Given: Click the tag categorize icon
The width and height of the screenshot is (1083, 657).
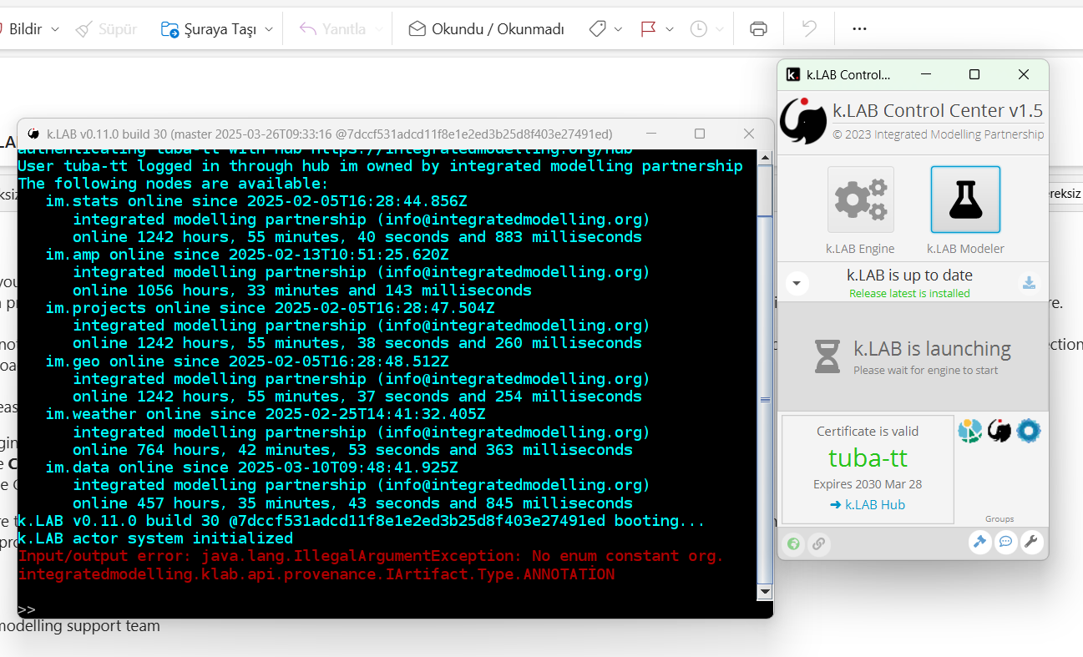Looking at the screenshot, I should (x=597, y=29).
